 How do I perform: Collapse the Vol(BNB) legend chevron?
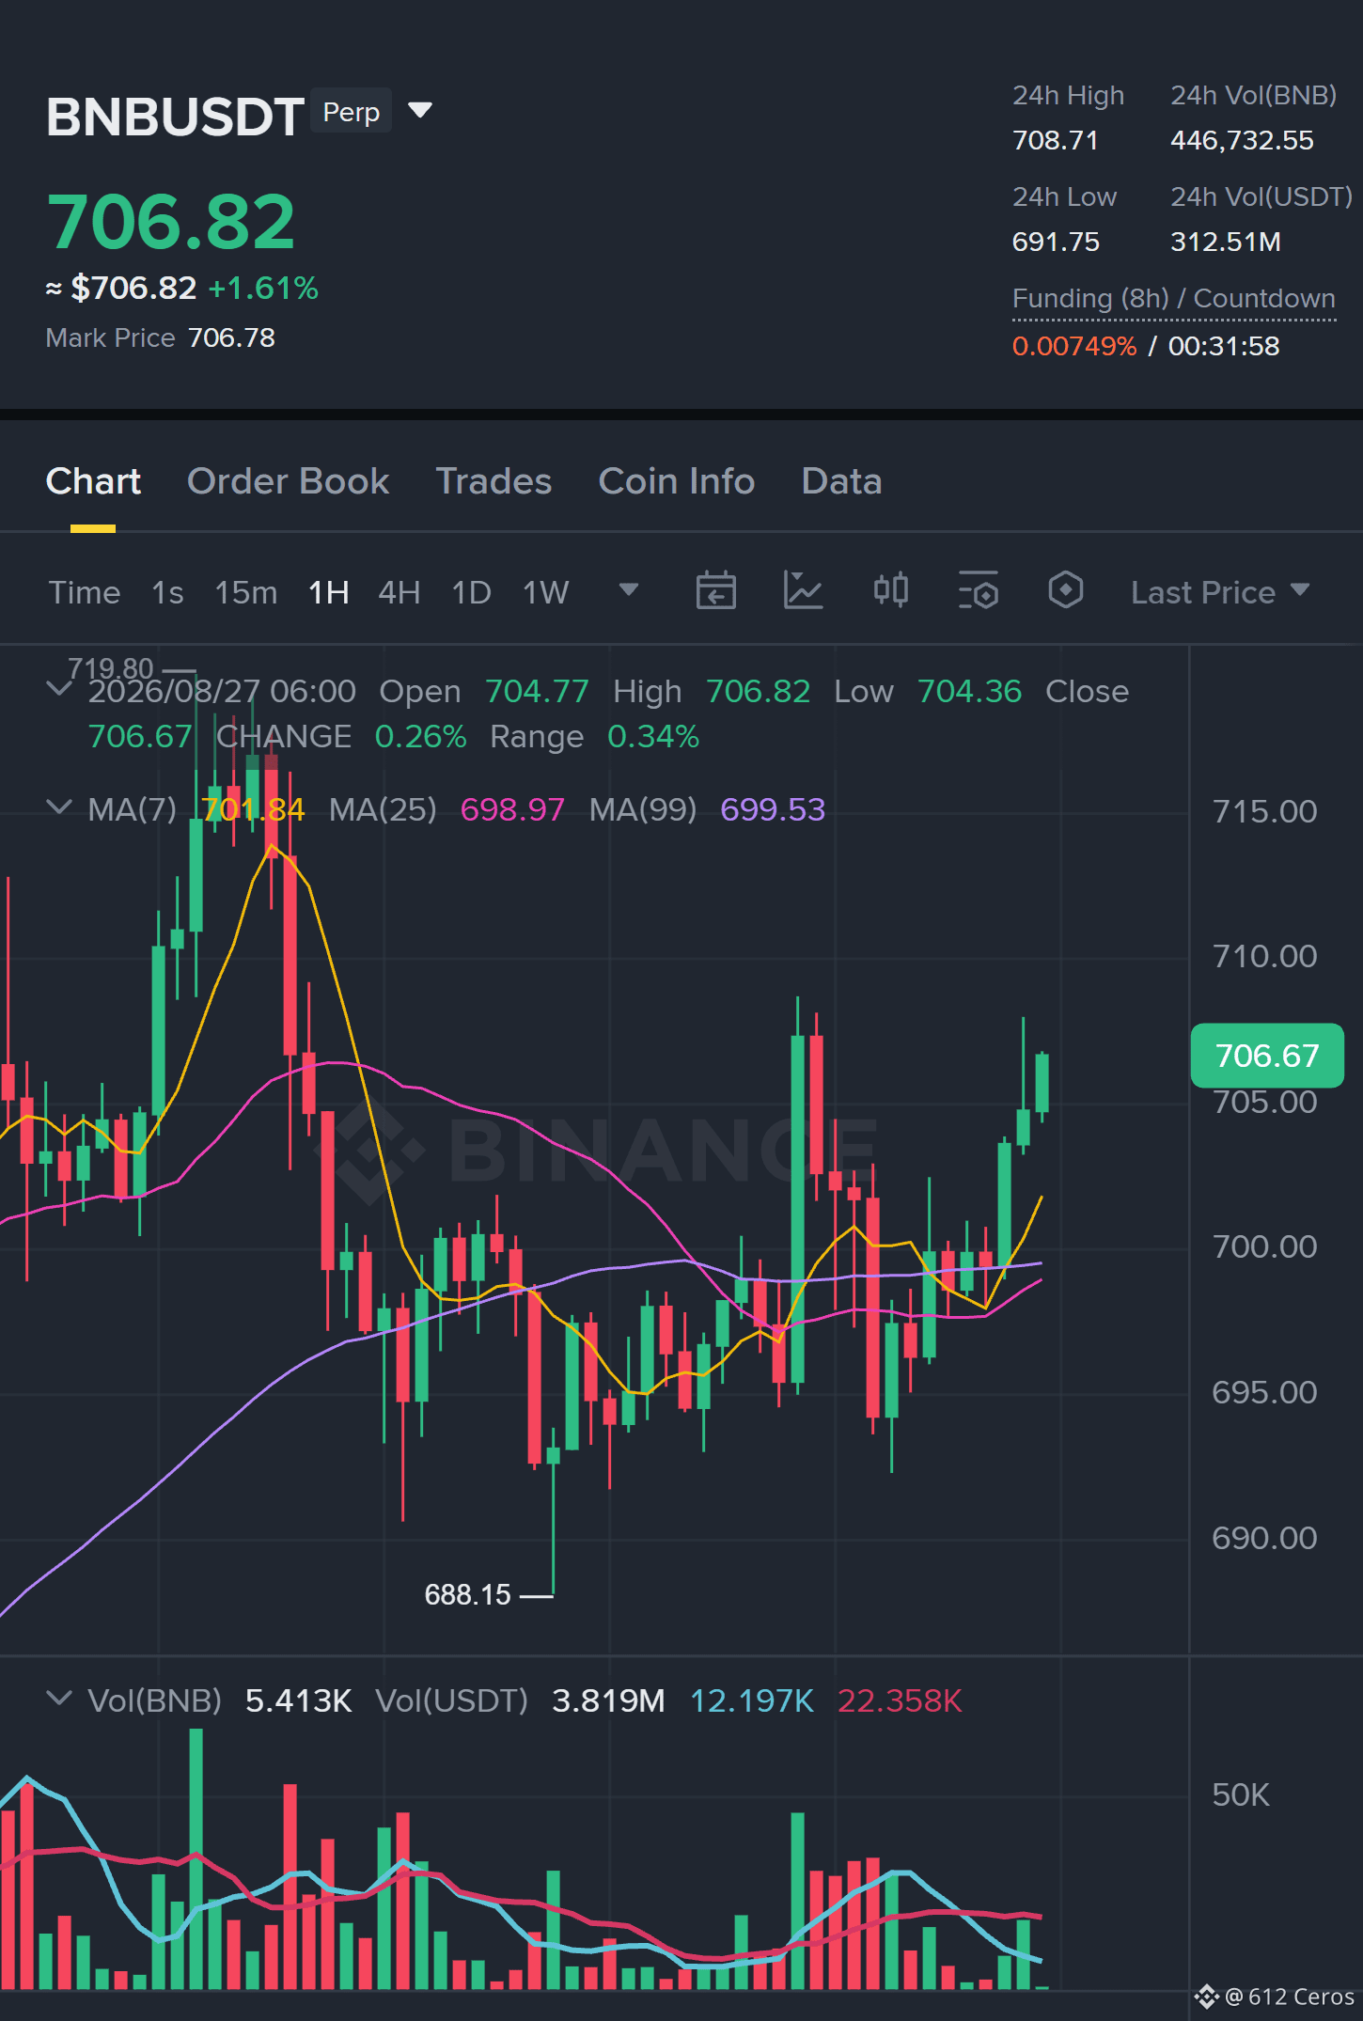coord(59,1699)
